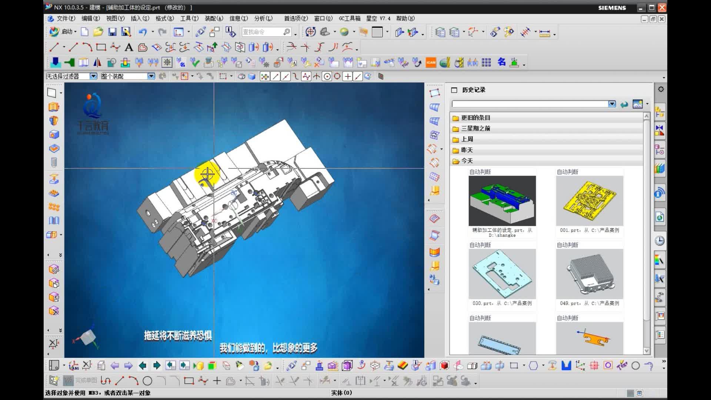Screen dimensions: 711x400
Task: Click the Open folder icon
Action: tap(98, 32)
